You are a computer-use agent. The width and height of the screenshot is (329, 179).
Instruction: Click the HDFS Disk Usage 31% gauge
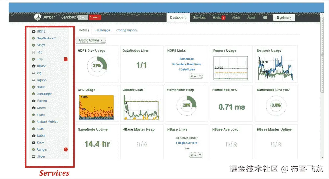click(x=97, y=66)
